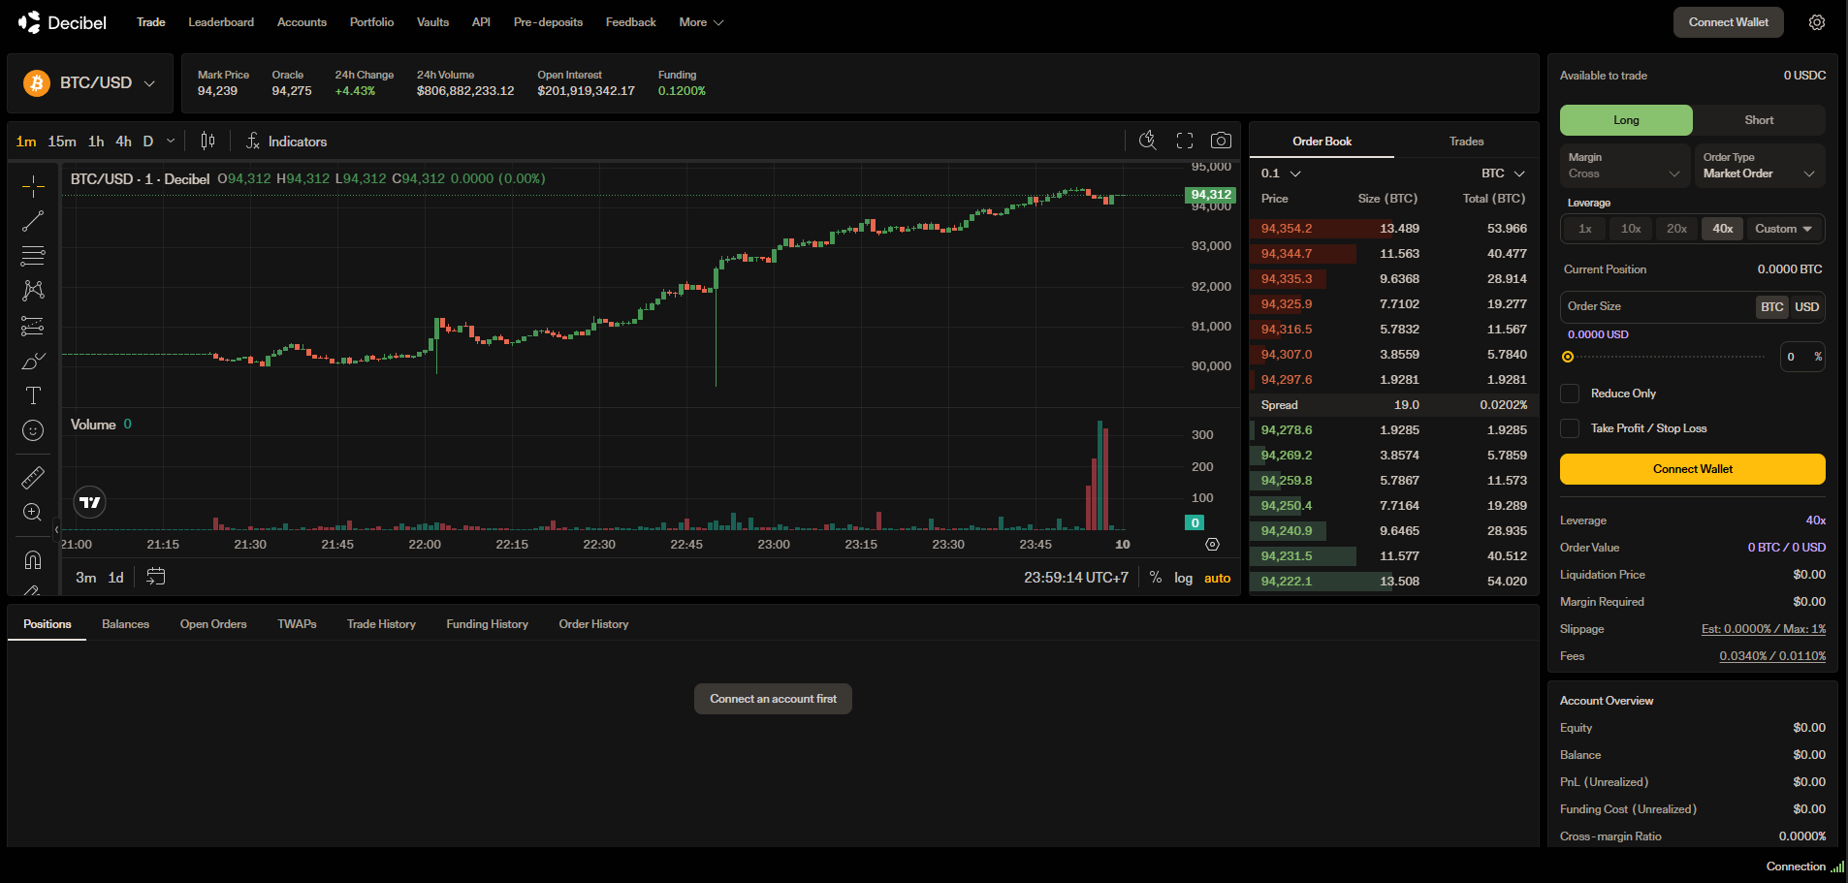Enter fullscreen chart mode
The height and width of the screenshot is (883, 1848).
point(1184,141)
